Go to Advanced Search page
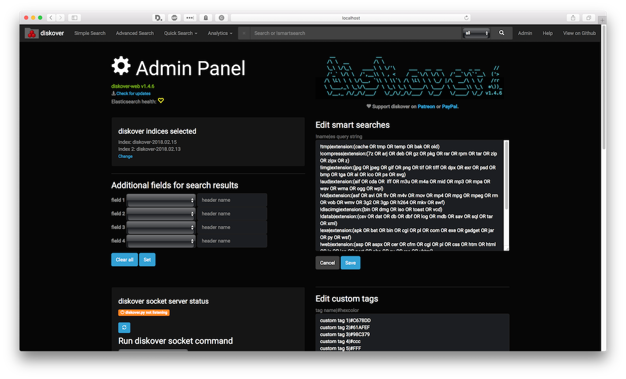This screenshot has width=626, height=379. [135, 33]
